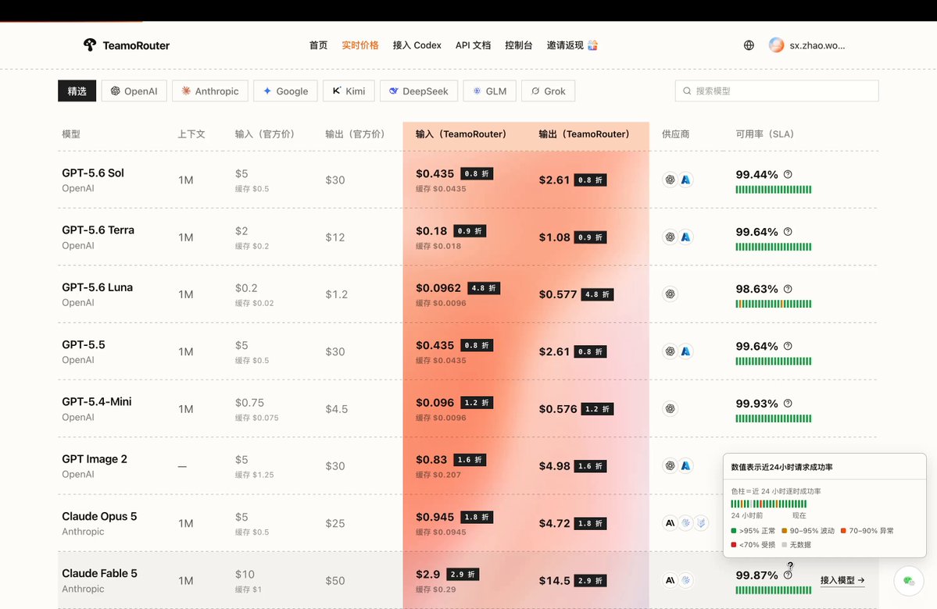The width and height of the screenshot is (937, 609).
Task: Click the 4.8 折 output discount badge for GPT-5.6 Luna
Action: [x=598, y=294]
